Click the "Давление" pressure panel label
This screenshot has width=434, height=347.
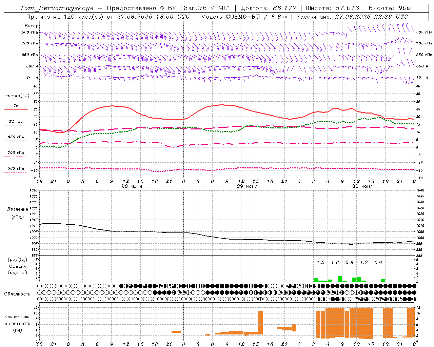pos(18,209)
